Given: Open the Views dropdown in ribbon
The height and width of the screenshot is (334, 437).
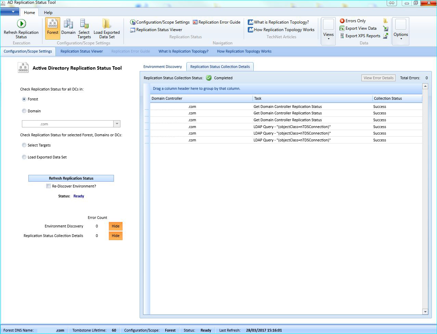Looking at the screenshot, I should click(328, 31).
